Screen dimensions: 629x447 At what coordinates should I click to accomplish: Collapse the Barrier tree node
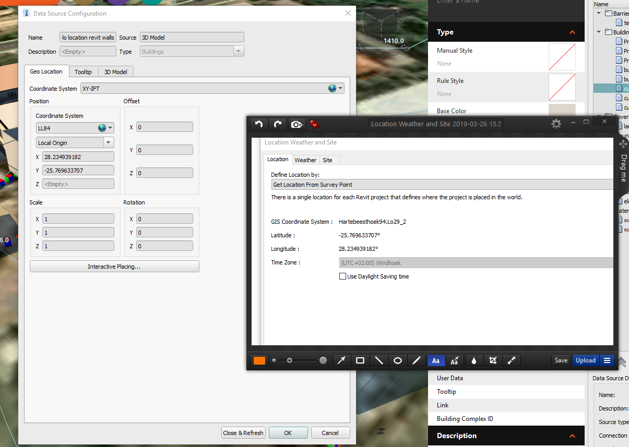click(599, 14)
